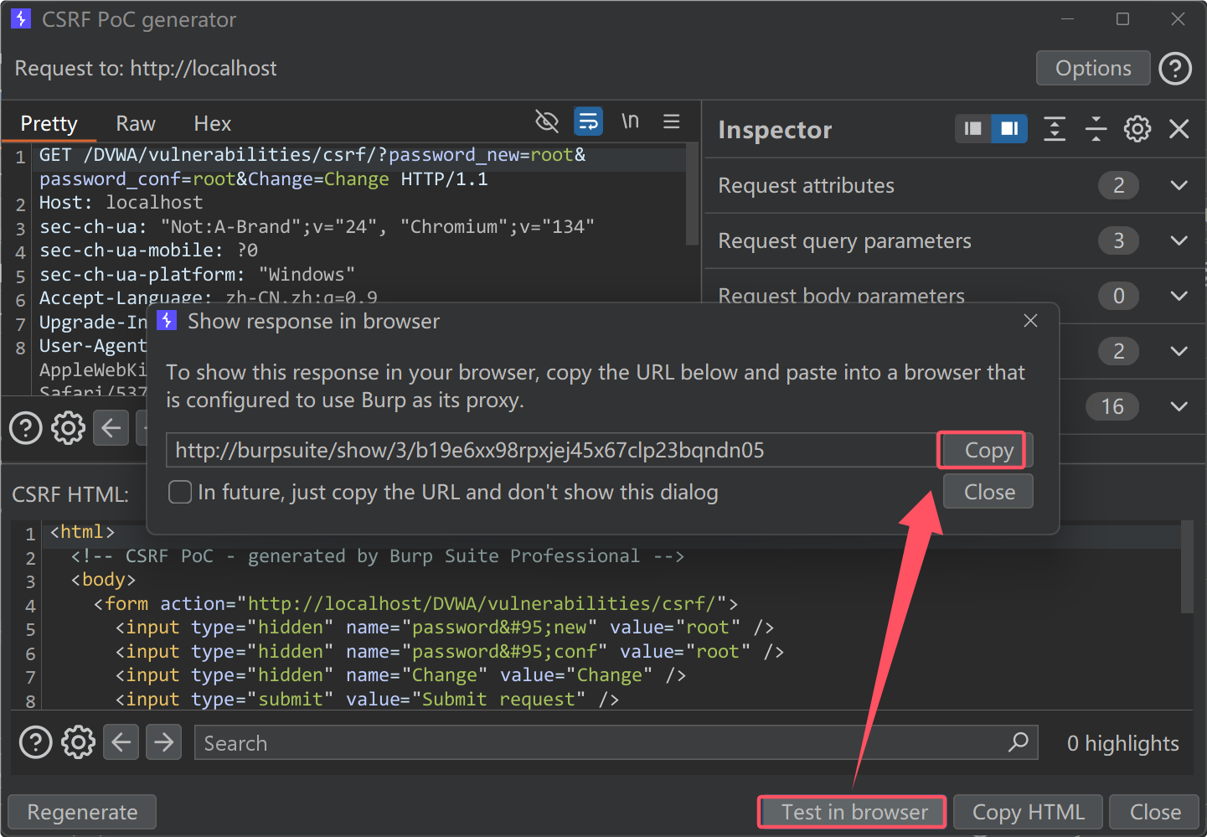The image size is (1207, 837).
Task: Click the form action line in CSRF HTML
Action: click(416, 603)
